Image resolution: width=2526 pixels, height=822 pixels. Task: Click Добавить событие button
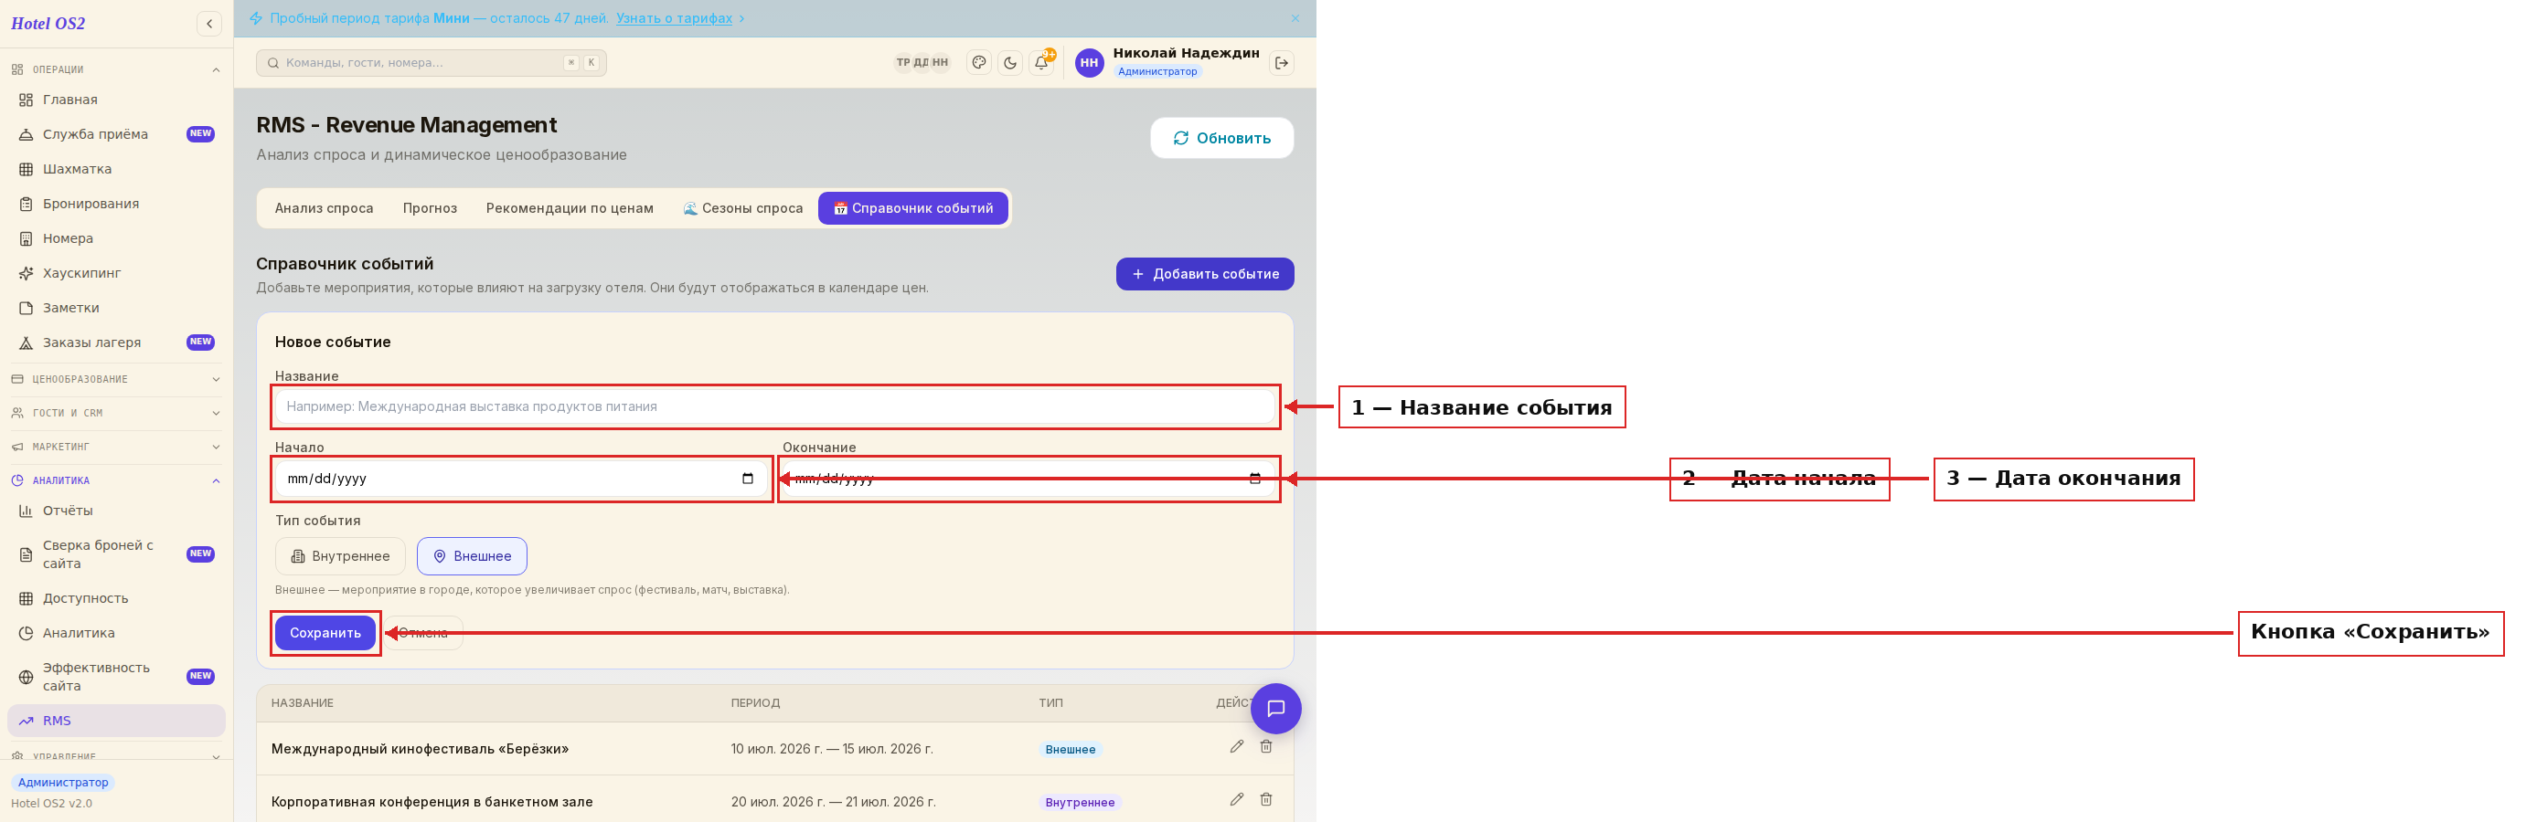click(1205, 274)
